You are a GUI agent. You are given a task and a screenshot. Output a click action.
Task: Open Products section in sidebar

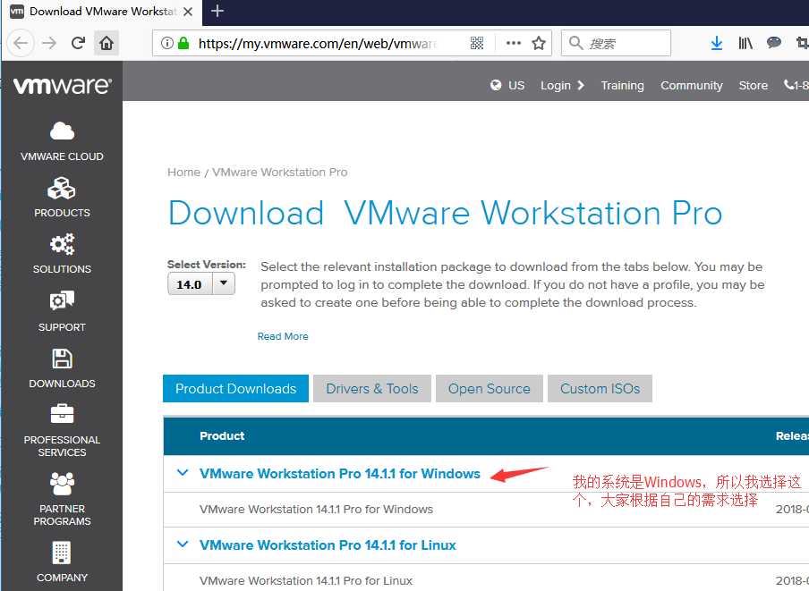pyautogui.click(x=62, y=198)
